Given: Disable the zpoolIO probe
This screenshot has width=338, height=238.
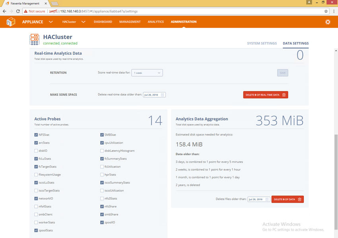Looking at the screenshot, I should click(x=102, y=223).
